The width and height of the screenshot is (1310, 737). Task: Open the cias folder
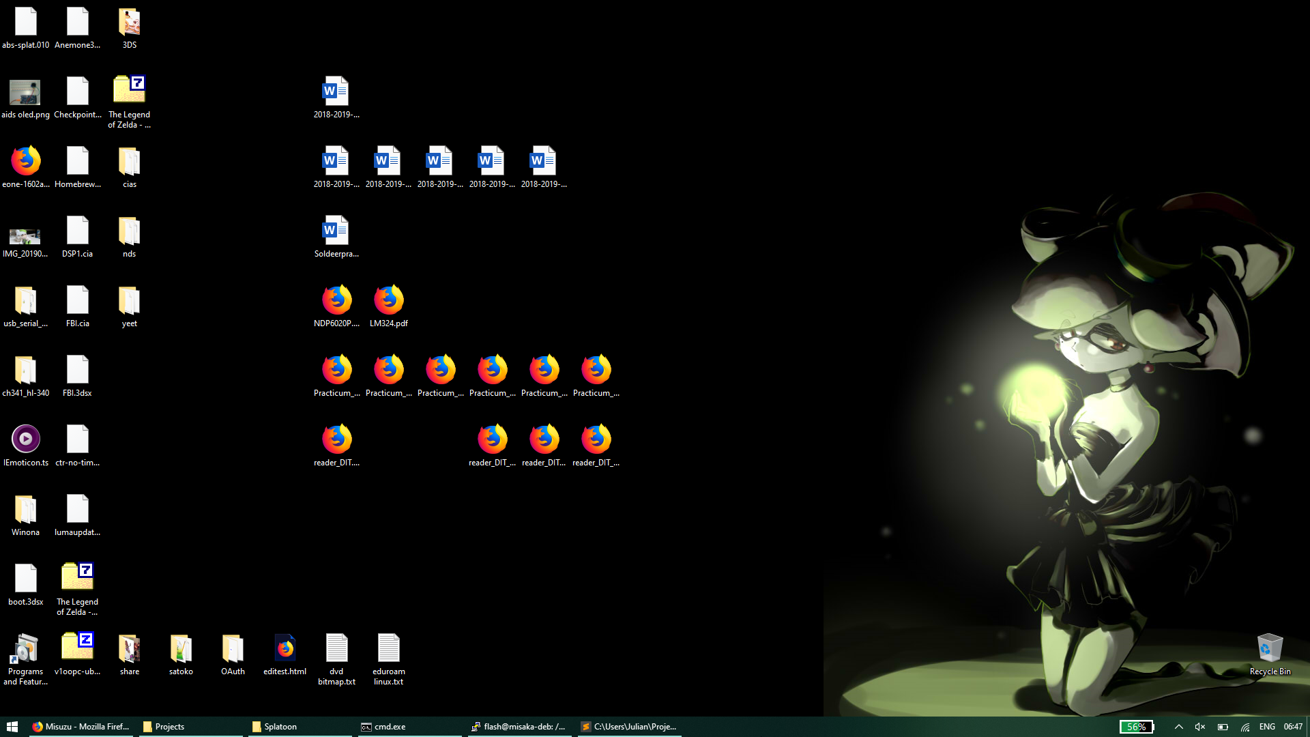click(x=129, y=168)
